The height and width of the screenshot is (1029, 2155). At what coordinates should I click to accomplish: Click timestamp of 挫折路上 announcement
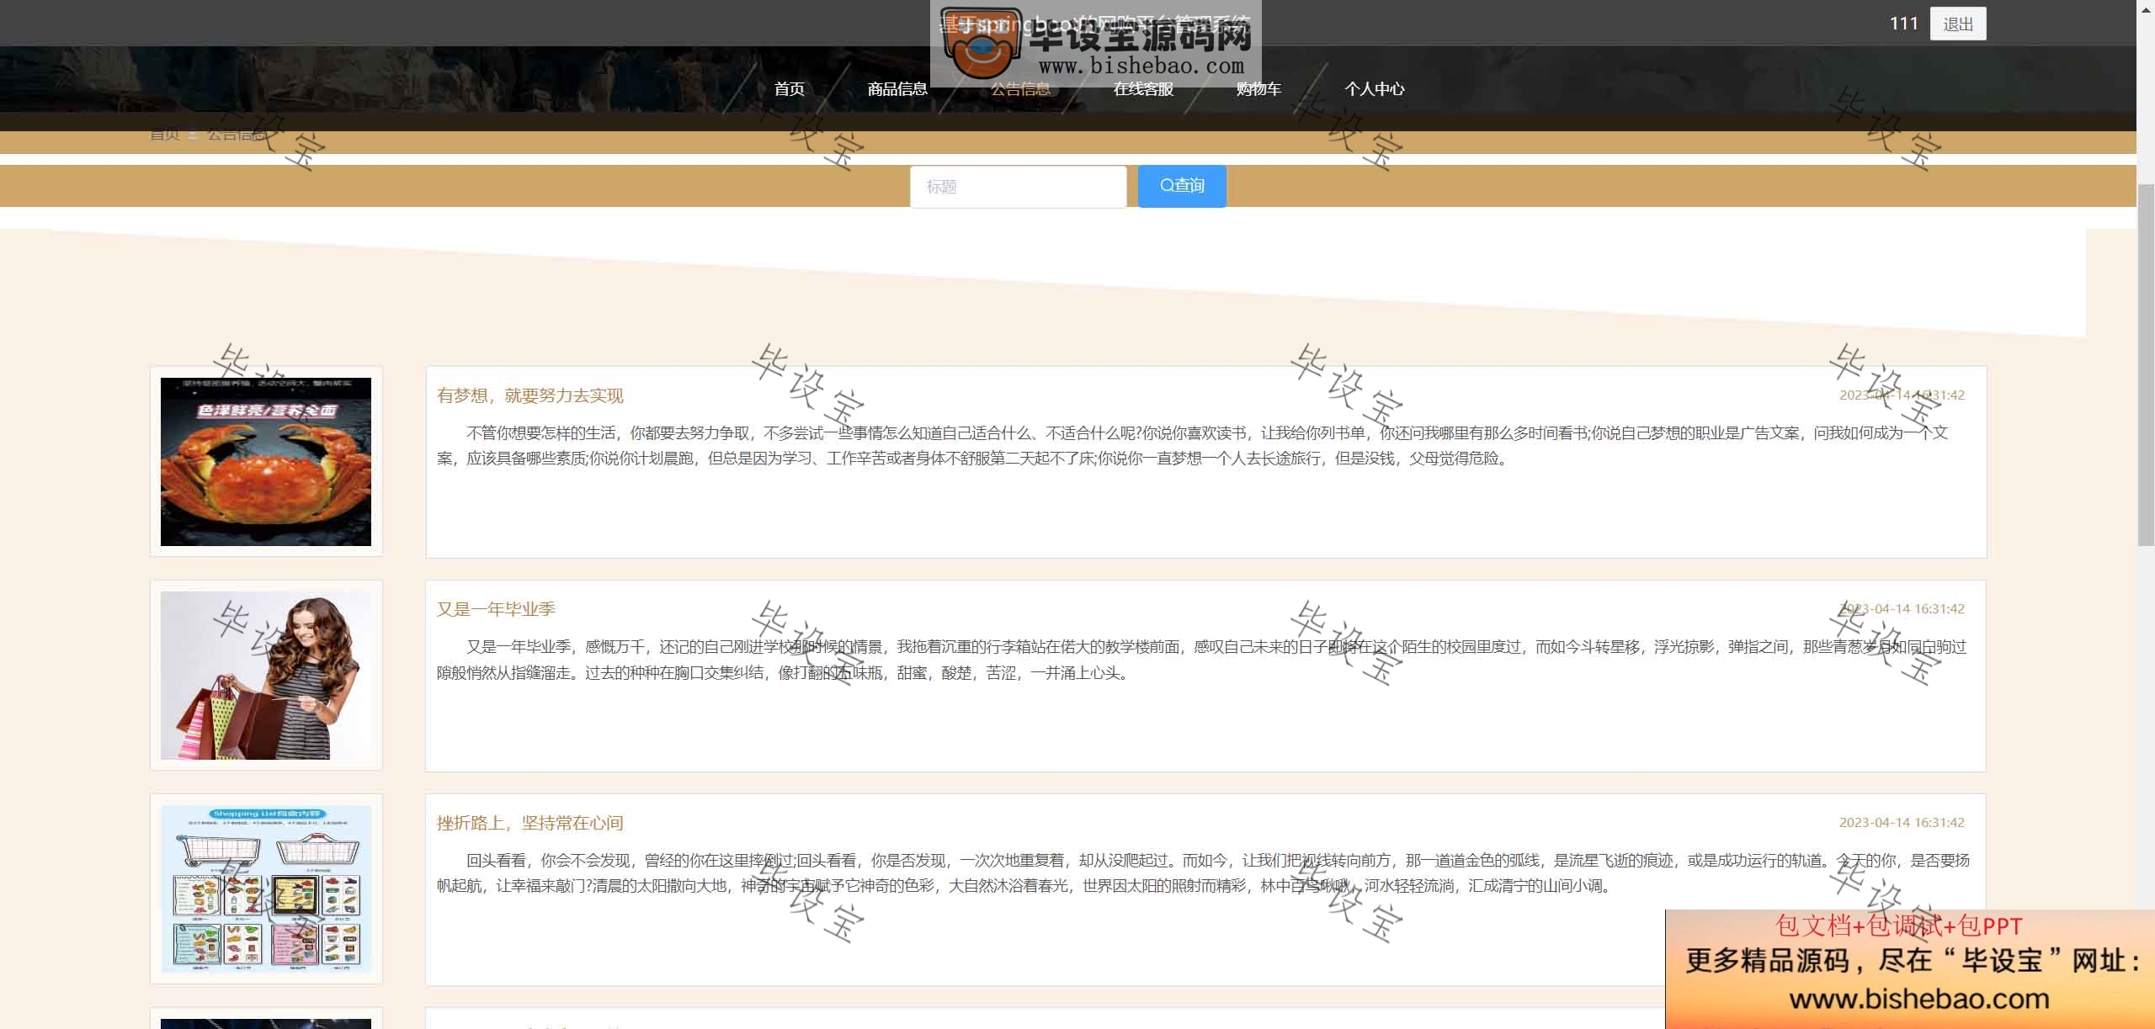click(x=1902, y=822)
